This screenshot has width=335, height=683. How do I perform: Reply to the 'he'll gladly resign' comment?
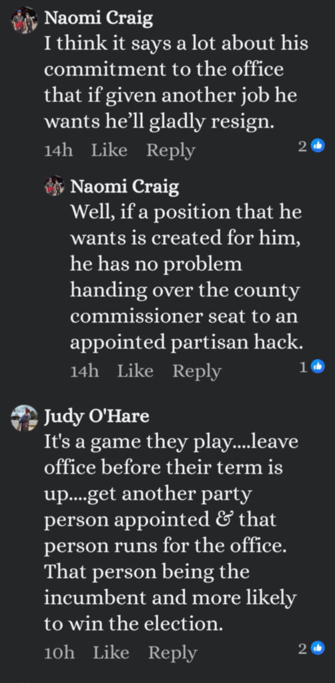pos(171,150)
